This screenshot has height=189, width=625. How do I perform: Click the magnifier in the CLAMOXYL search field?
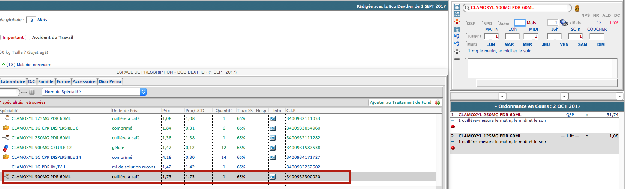tap(467, 7)
